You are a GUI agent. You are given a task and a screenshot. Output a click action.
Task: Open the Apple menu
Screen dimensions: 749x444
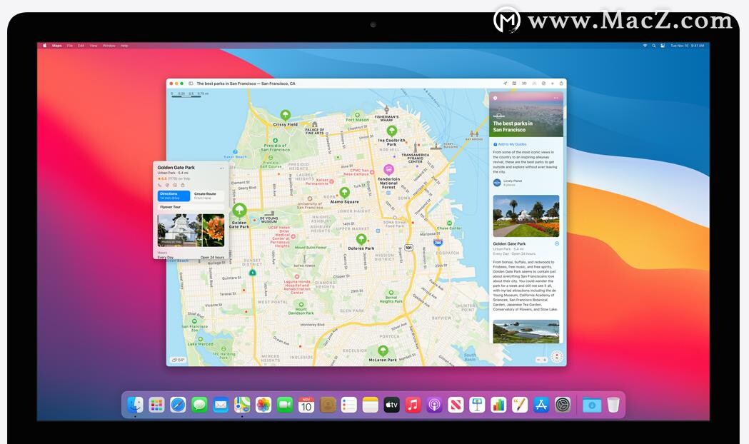coord(45,46)
